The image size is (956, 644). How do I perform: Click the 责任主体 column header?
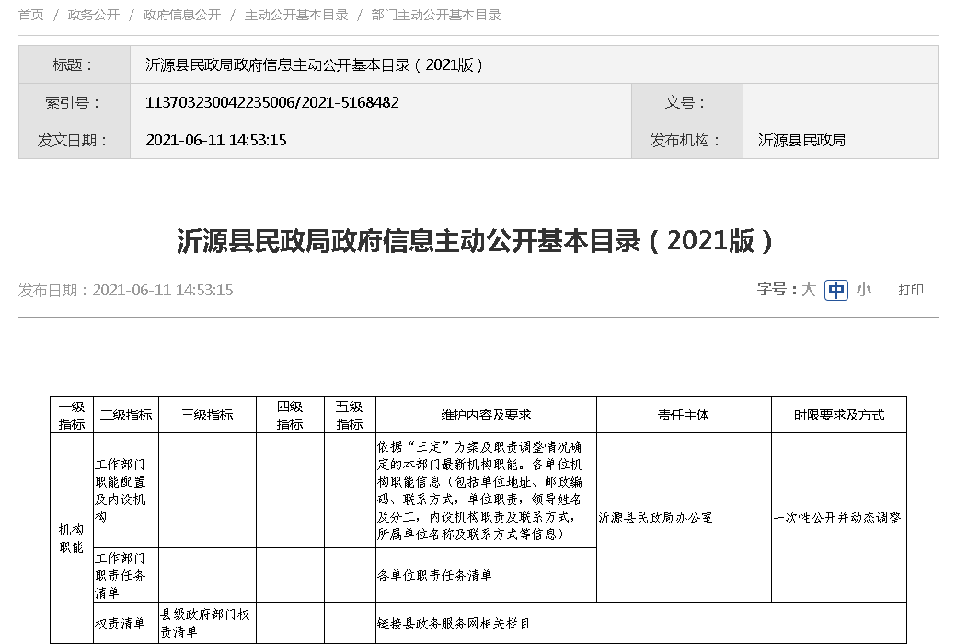click(x=683, y=415)
